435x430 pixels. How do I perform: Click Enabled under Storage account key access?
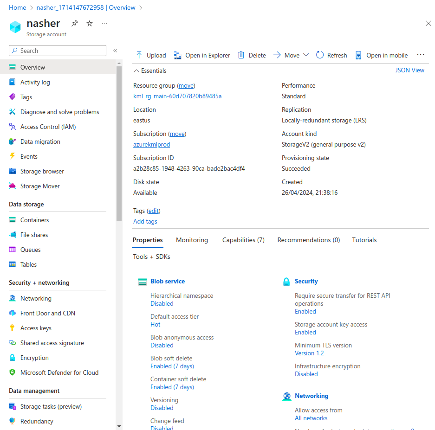pos(305,332)
